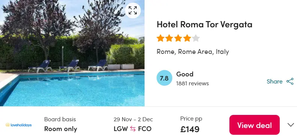297x140 pixels.
Task: Click the loveholidays provider logo
Action: pyautogui.click(x=18, y=125)
